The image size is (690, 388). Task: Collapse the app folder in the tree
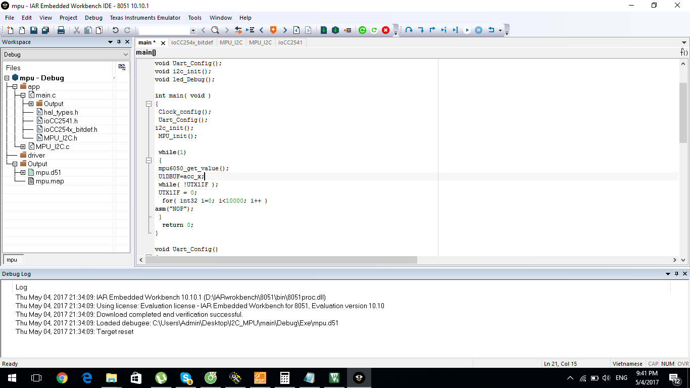15,87
